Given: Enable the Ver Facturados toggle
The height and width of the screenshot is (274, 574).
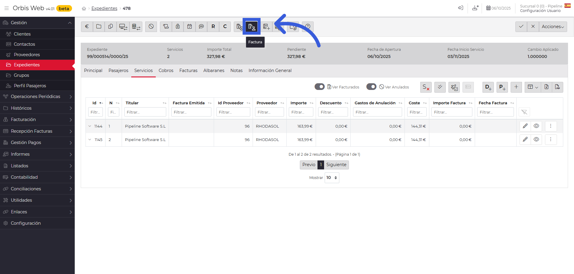Looking at the screenshot, I should (320, 87).
